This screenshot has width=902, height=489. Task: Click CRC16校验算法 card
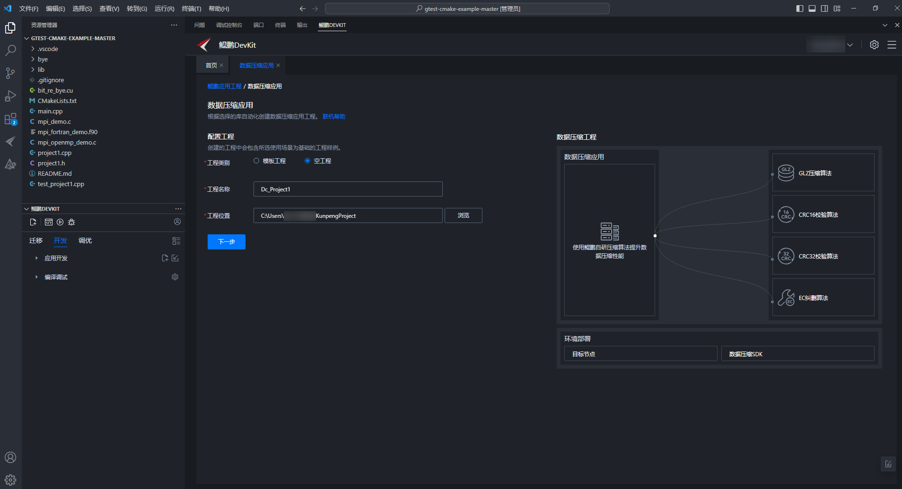tap(823, 214)
